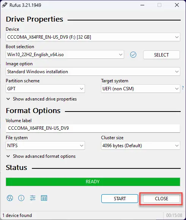Open the Partition scheme GPT dropdown
This screenshot has width=186, height=220.
[45, 89]
